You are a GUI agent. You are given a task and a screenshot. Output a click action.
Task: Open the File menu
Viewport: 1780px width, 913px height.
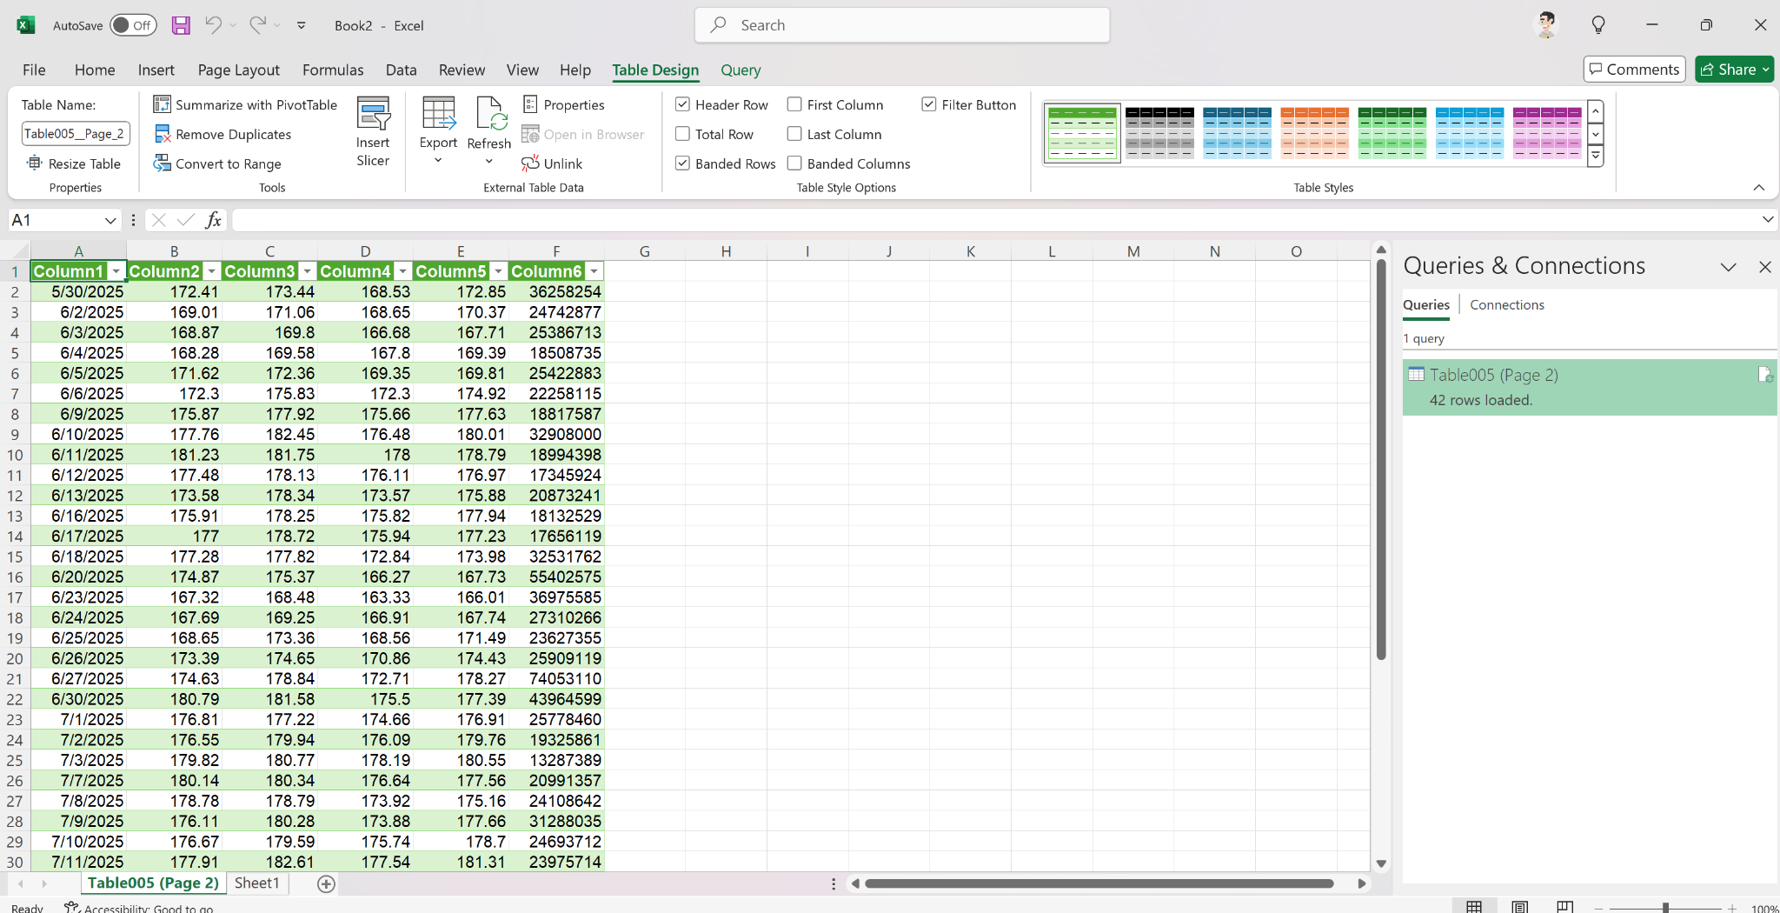coord(34,70)
